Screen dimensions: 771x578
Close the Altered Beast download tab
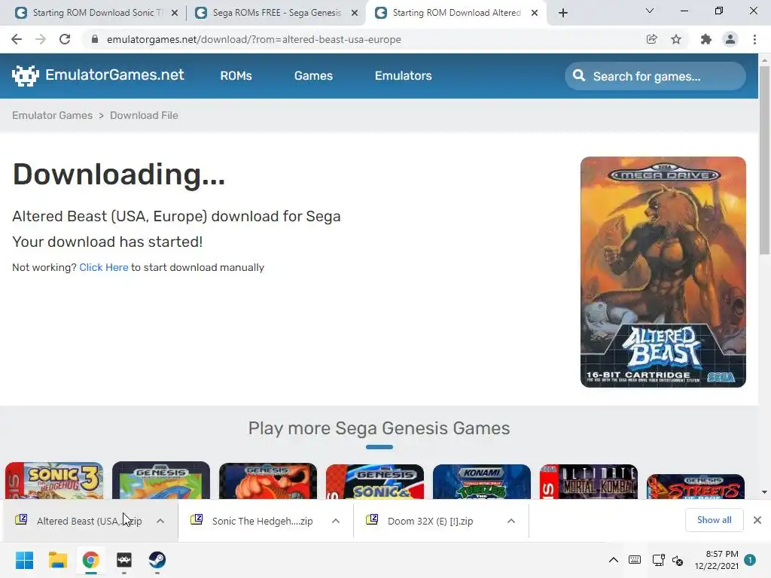click(535, 14)
